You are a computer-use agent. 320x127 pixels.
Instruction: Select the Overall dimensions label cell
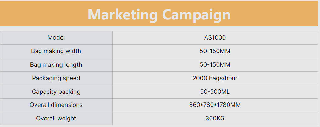click(56, 105)
